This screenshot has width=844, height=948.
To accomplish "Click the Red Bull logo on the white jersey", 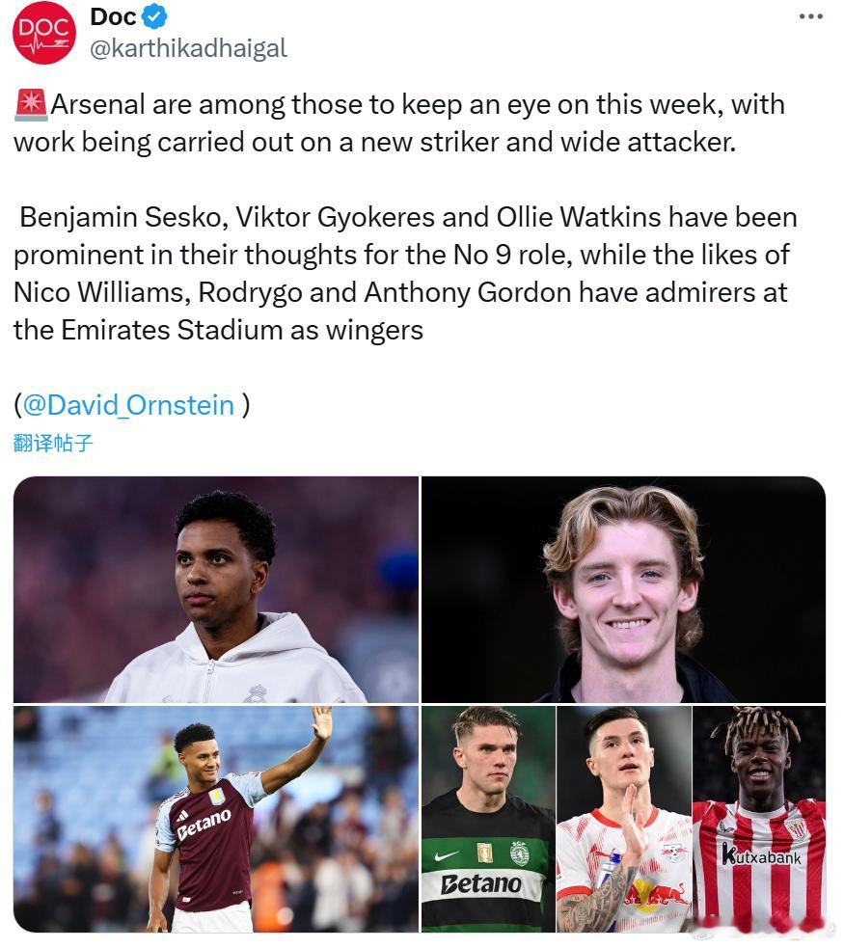I will (x=656, y=896).
